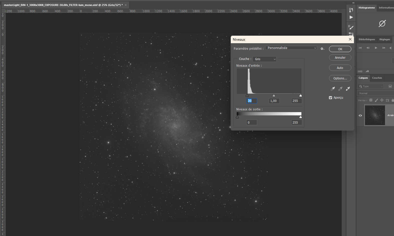Confirm Niveaux dialog with OK
Viewport: 394px width, 236px height.
point(340,49)
